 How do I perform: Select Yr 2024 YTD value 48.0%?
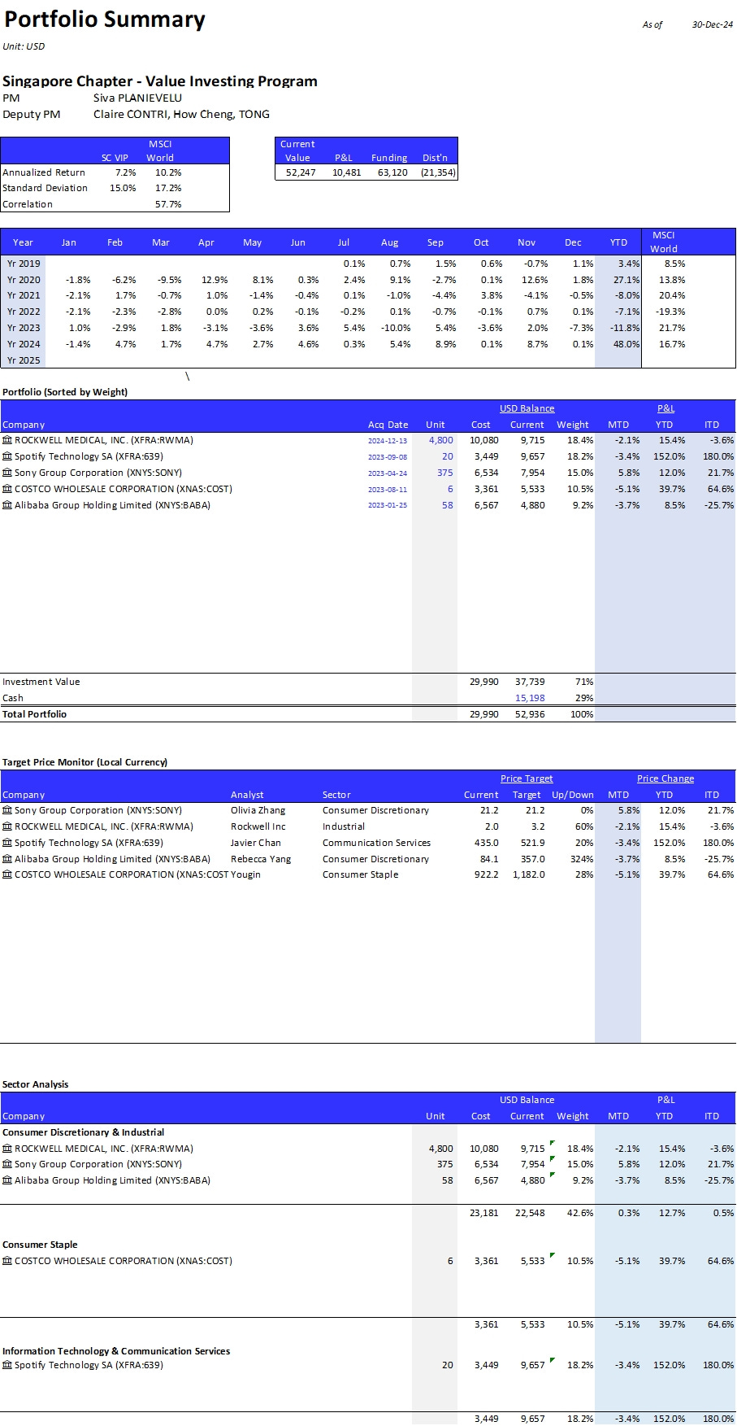[x=626, y=344]
